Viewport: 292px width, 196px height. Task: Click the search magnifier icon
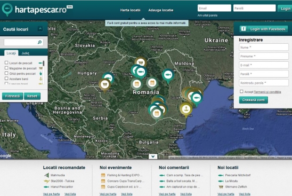click(x=40, y=42)
